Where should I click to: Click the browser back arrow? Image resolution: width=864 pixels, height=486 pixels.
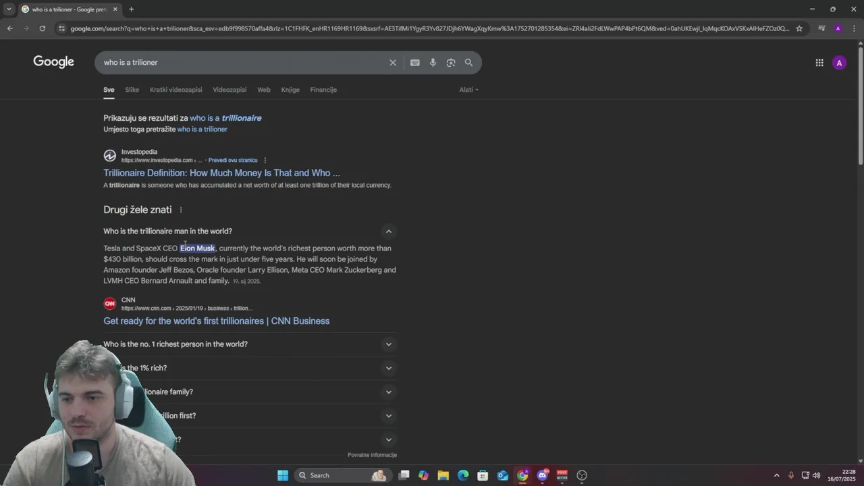point(9,28)
